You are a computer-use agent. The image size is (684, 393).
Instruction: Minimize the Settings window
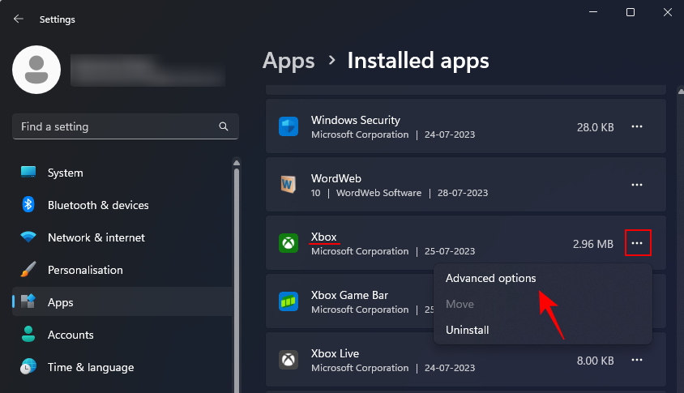[593, 12]
